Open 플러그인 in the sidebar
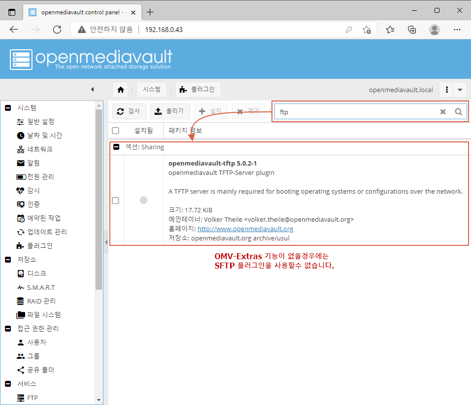The width and height of the screenshot is (471, 405). pyautogui.click(x=34, y=246)
